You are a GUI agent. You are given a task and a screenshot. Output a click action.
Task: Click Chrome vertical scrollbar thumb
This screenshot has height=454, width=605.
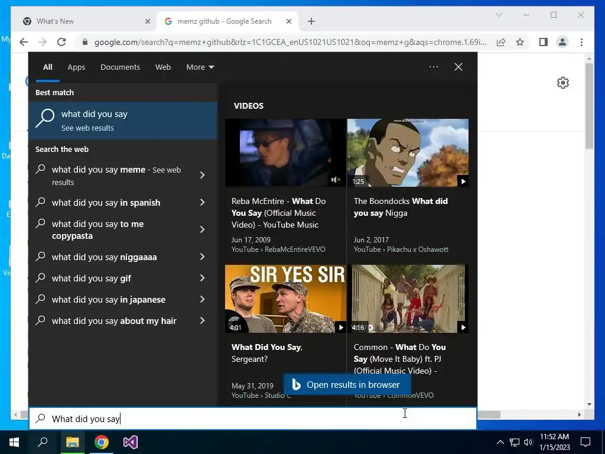coord(589,106)
